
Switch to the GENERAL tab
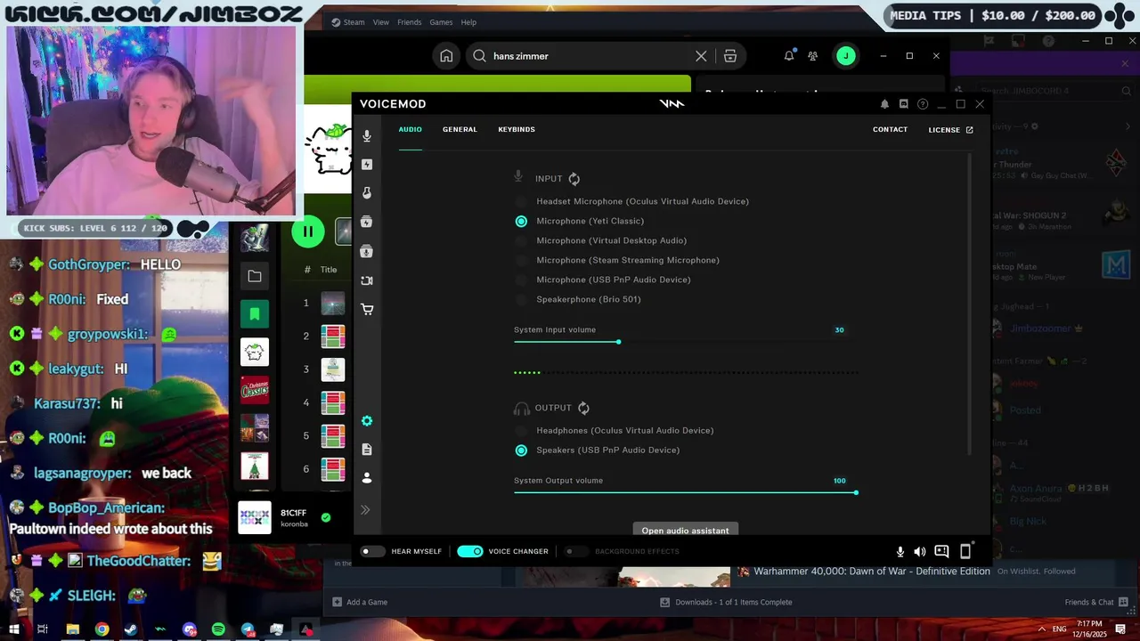[460, 129]
